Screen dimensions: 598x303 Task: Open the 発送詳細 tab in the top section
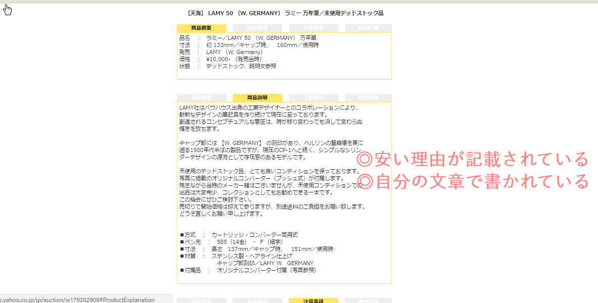[x=368, y=28]
